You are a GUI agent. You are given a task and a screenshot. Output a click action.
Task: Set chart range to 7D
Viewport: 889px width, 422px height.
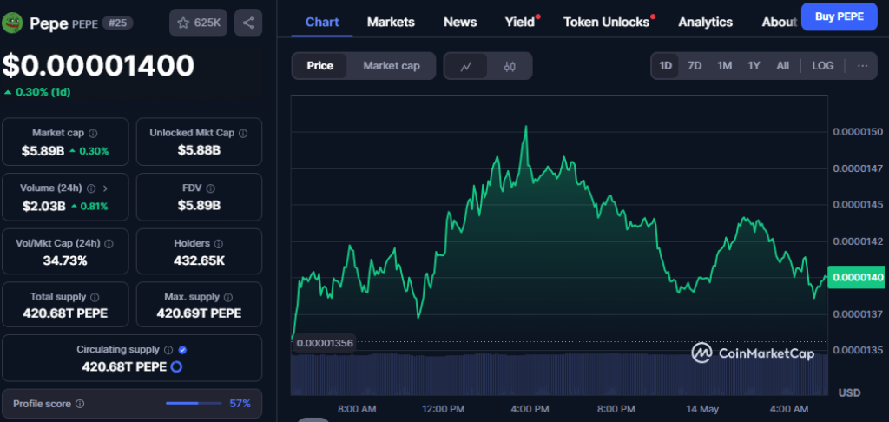[x=695, y=66]
